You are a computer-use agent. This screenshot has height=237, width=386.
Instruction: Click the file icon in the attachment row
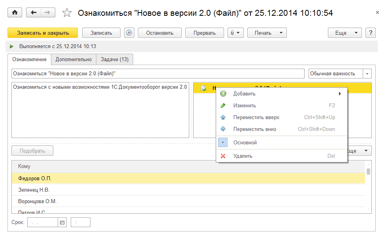203,88
